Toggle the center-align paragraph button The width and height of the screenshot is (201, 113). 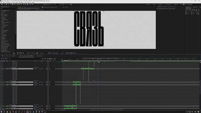[188, 10]
